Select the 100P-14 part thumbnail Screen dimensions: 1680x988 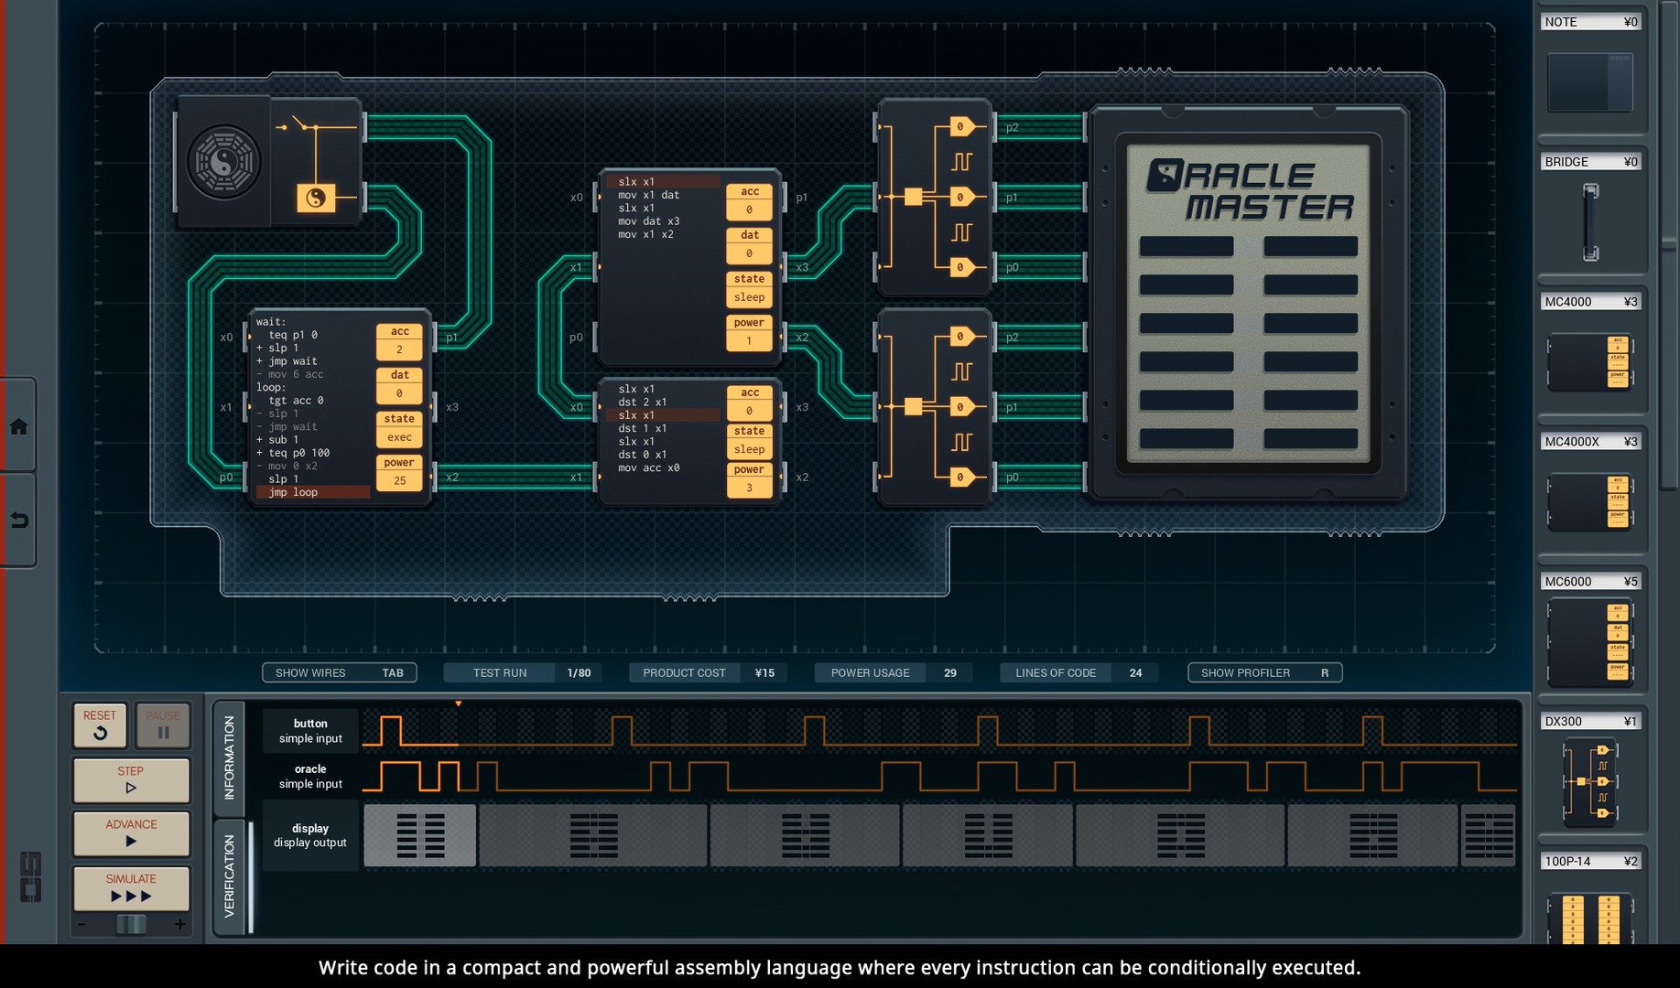(1590, 915)
